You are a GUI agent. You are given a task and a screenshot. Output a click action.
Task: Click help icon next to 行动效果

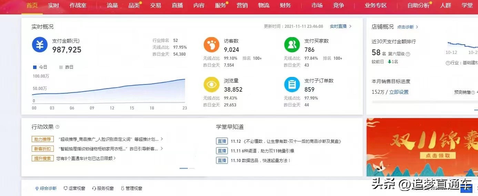58,127
